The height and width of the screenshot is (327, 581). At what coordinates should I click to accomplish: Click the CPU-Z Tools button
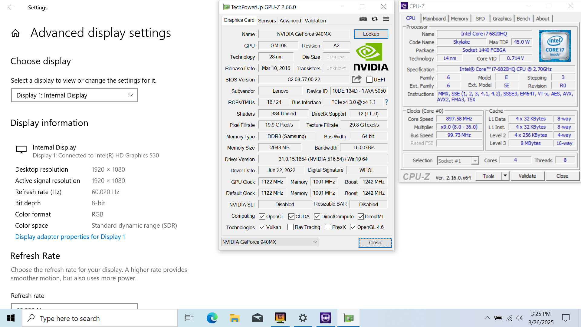tap(488, 176)
